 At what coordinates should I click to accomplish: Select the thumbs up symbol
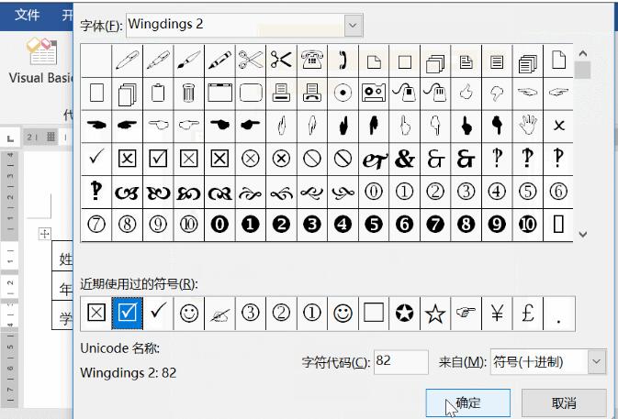(x=466, y=94)
